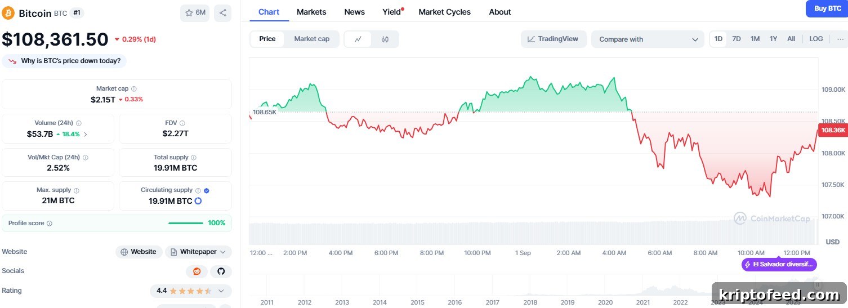The height and width of the screenshot is (308, 848).
Task: Open the Bitcoin Website link
Action: click(x=139, y=252)
